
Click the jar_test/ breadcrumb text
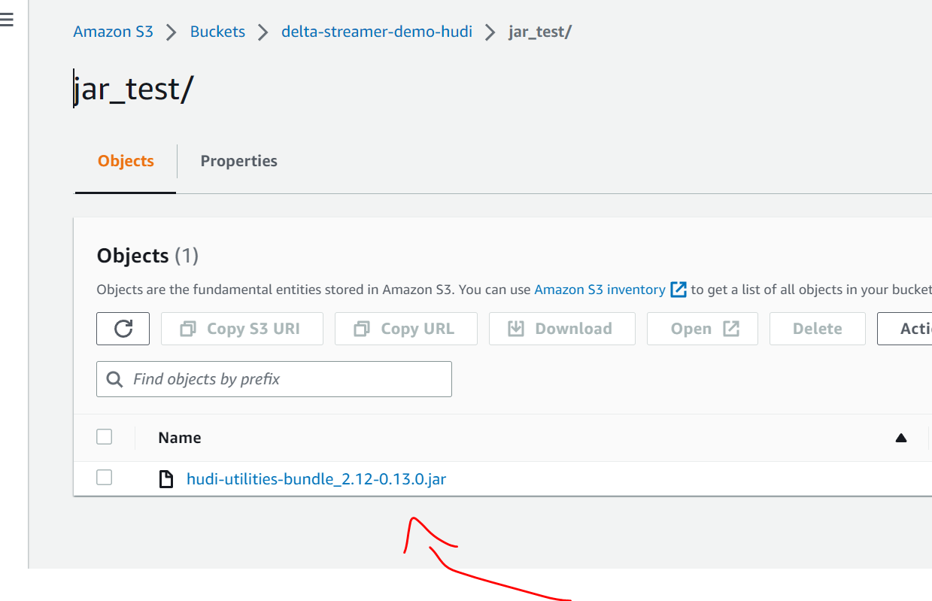click(540, 32)
